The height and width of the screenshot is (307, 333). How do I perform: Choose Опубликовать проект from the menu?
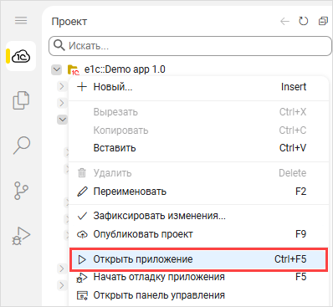198,234
